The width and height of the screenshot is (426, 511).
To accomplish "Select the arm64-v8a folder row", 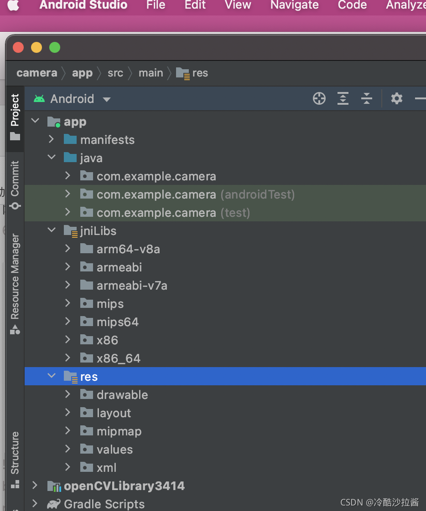I will coord(225,249).
